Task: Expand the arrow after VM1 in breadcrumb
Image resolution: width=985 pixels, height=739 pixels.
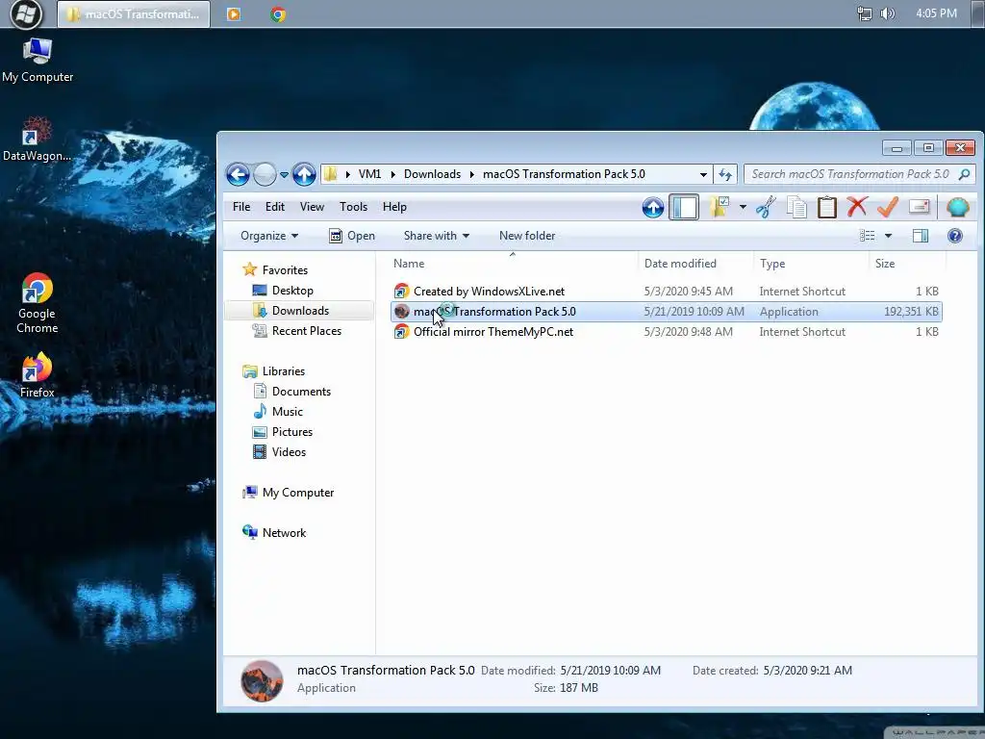Action: 393,174
